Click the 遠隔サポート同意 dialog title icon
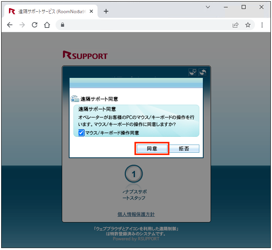 click(75, 98)
